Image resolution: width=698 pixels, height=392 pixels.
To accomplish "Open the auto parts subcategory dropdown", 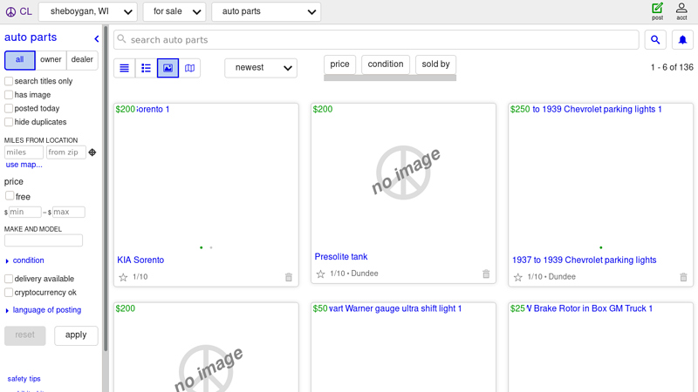I will (266, 11).
